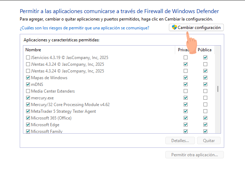Toggle Pública for MetaTrader 5 Strategy Tester Agent

point(205,111)
